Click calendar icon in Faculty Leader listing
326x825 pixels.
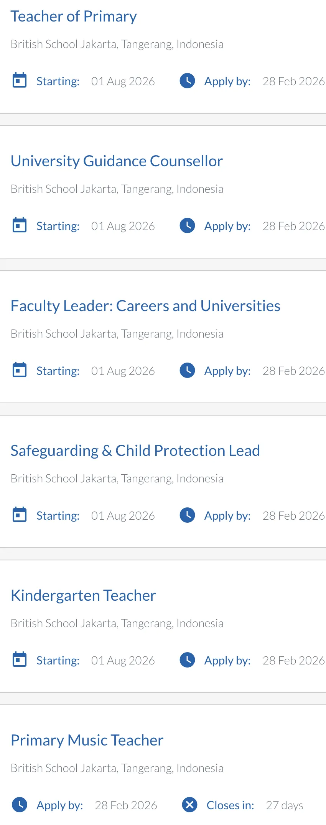tap(20, 370)
